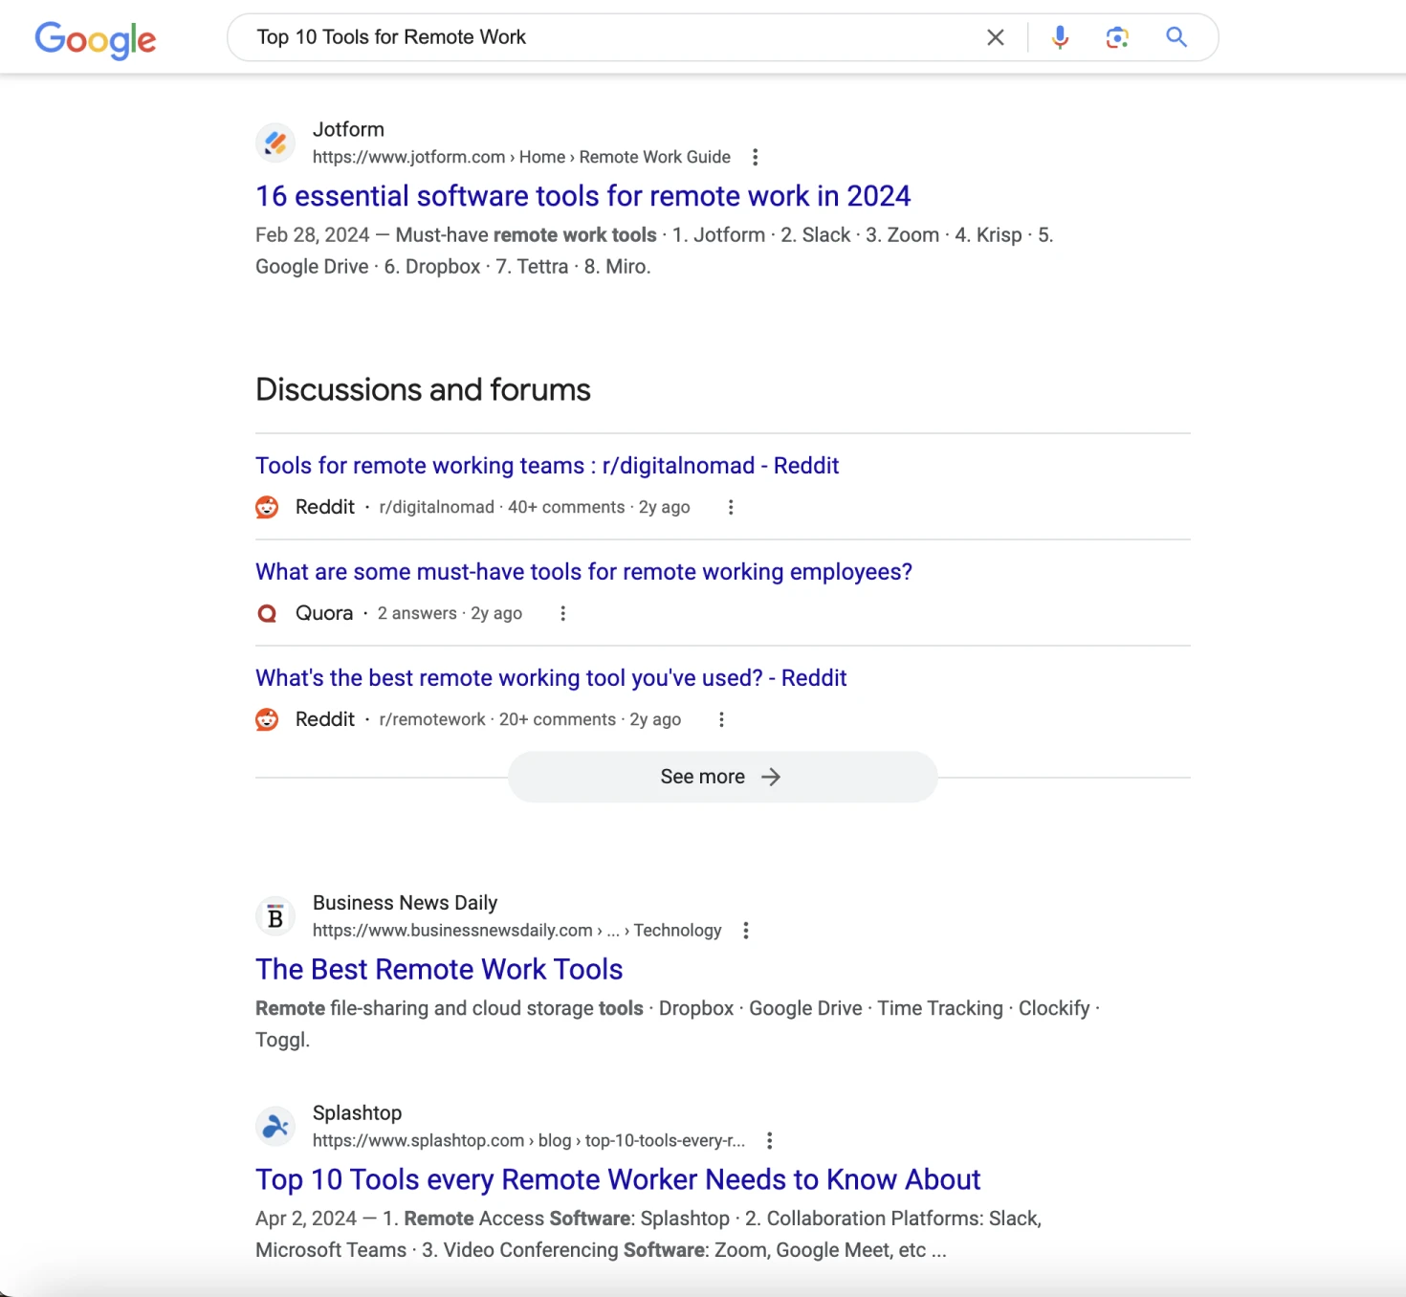Open 'Top 10 Tools every Remote Worker' link

(618, 1180)
